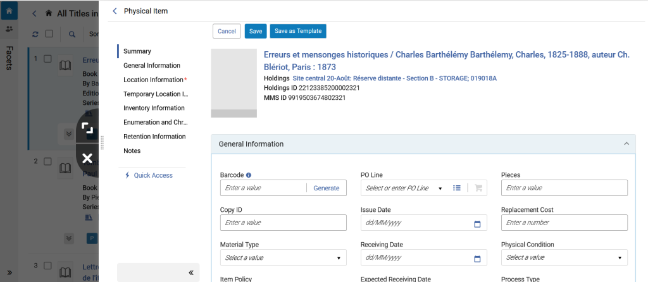Click the Save as Template button

point(298,31)
